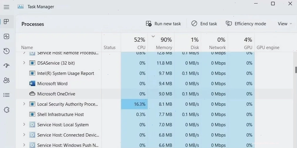Expand Local Security Authority Process row
Image resolution: width=297 pixels, height=148 pixels.
(24, 104)
